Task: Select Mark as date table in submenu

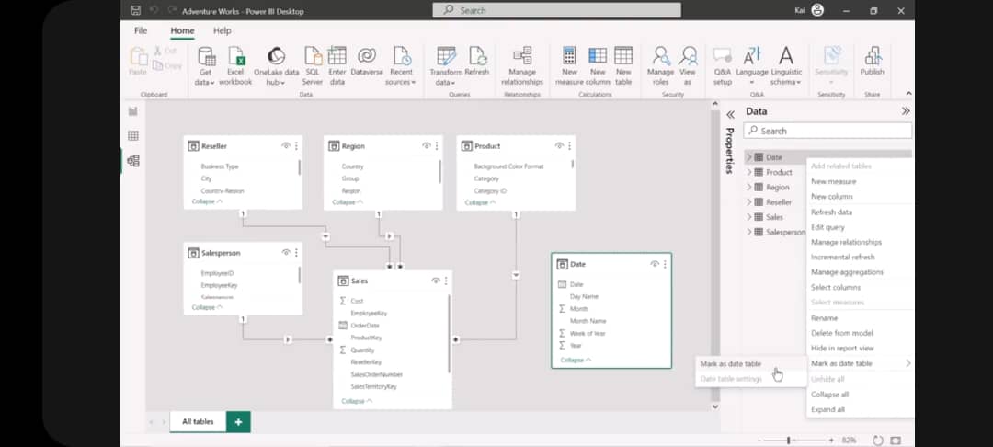Action: pyautogui.click(x=731, y=364)
